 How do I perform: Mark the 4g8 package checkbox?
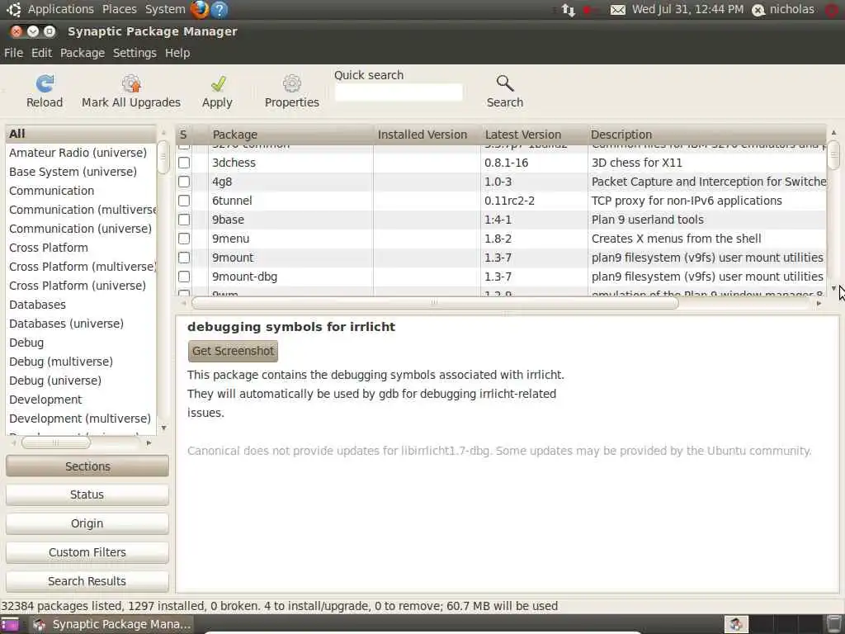click(184, 182)
